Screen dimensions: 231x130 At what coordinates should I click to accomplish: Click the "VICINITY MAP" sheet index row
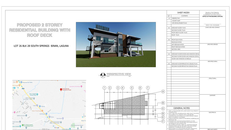tap(183, 21)
